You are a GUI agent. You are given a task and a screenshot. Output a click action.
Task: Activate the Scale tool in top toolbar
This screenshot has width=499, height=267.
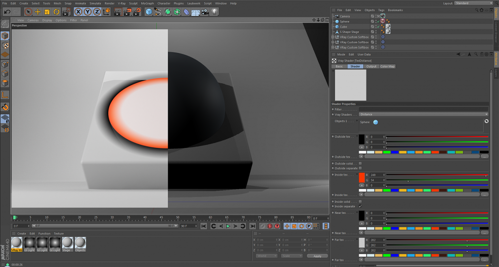click(47, 12)
